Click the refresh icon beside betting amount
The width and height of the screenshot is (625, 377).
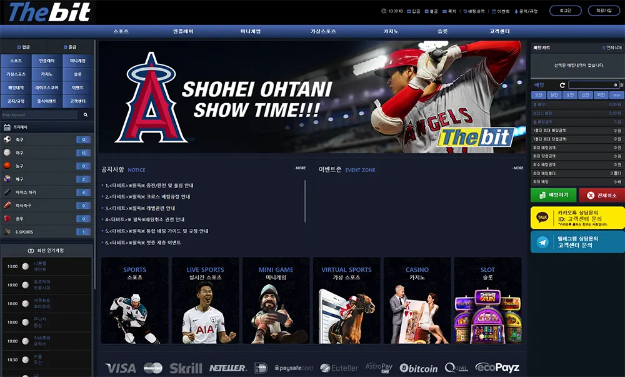(562, 85)
